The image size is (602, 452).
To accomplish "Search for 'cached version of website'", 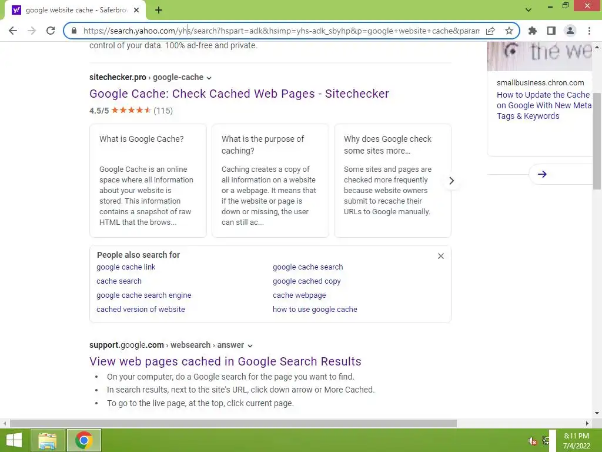I will tap(141, 309).
